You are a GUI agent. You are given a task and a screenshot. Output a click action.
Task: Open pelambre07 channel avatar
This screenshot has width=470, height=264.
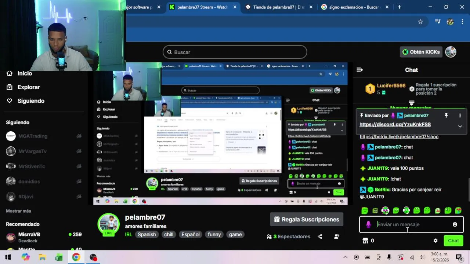point(108,224)
